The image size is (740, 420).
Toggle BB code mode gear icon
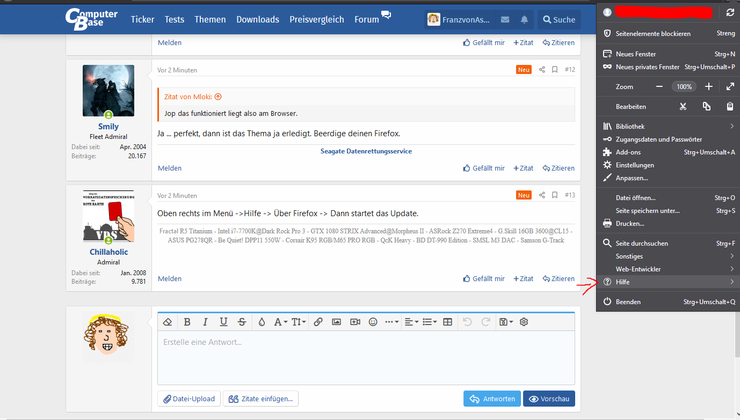point(524,322)
